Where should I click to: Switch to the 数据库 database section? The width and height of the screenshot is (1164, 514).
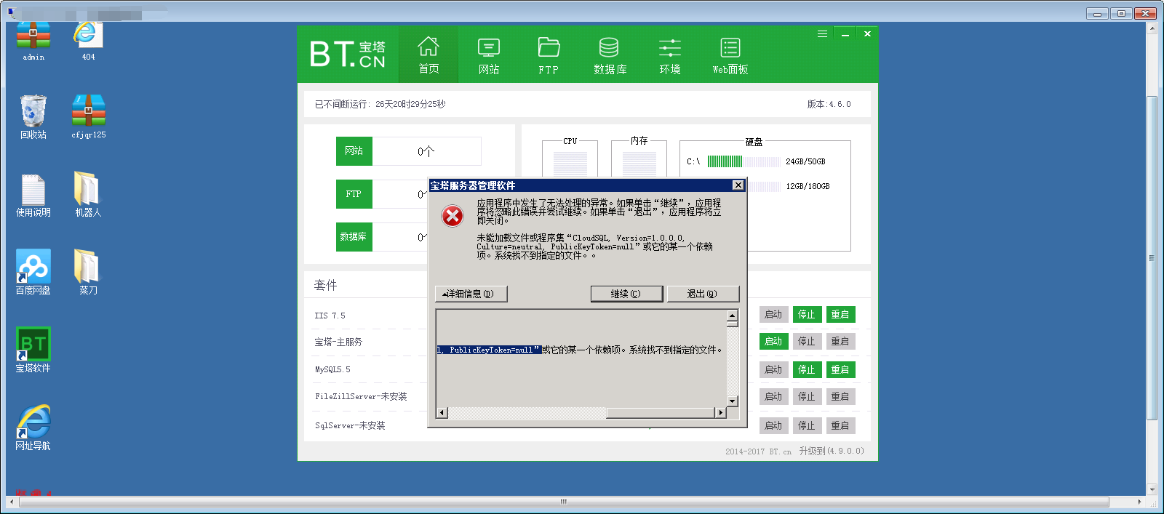(610, 55)
